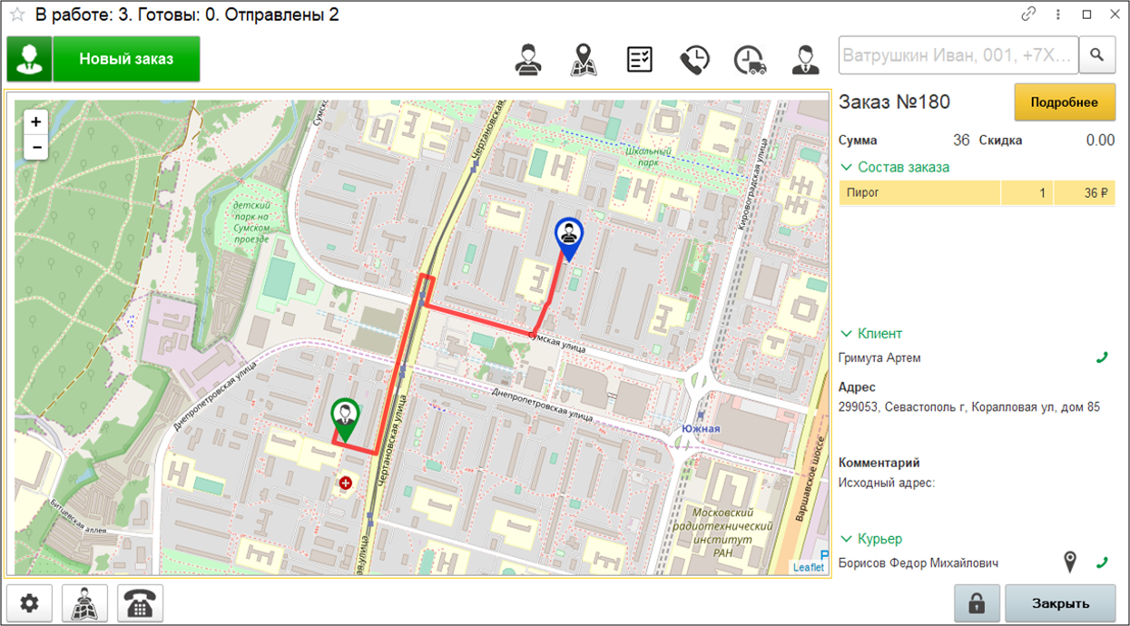Open the map pin toolbar icon

584,60
